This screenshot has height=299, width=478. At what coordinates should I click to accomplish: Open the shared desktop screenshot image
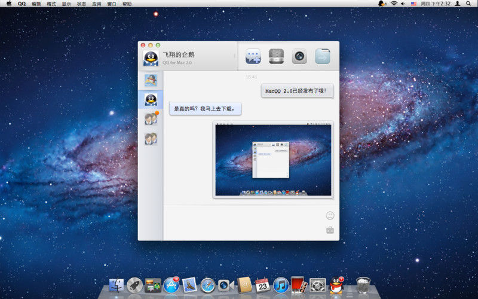[273, 160]
